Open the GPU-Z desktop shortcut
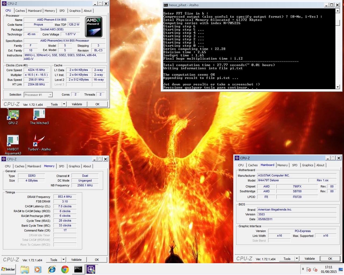 pyautogui.click(x=13, y=117)
